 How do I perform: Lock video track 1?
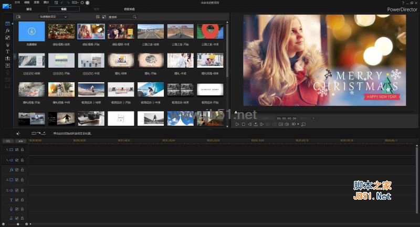[23, 150]
